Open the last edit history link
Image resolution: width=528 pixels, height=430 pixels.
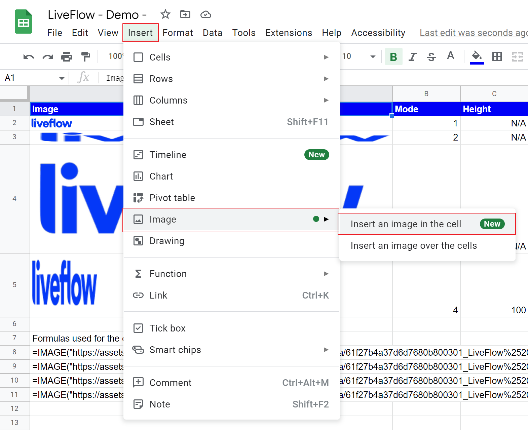point(474,33)
